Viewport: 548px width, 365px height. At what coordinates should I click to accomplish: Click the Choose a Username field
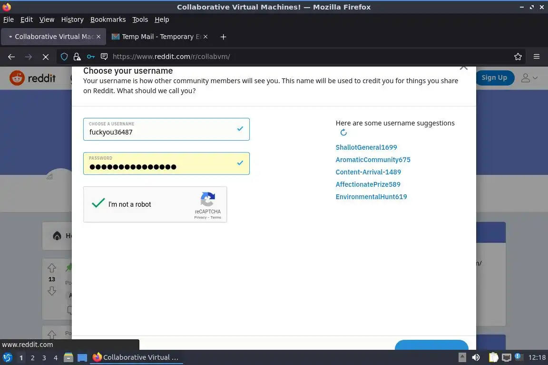[x=166, y=129]
